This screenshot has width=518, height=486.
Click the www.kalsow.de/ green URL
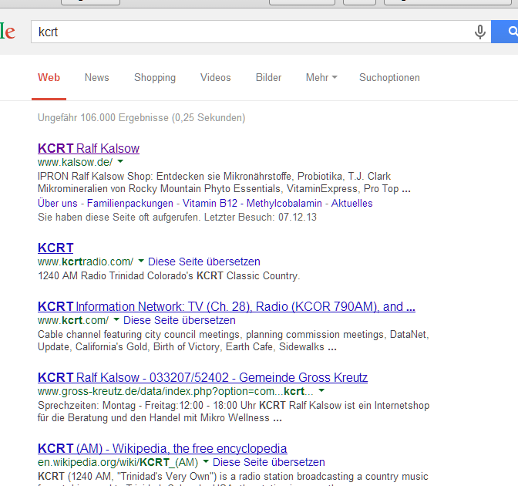75,162
